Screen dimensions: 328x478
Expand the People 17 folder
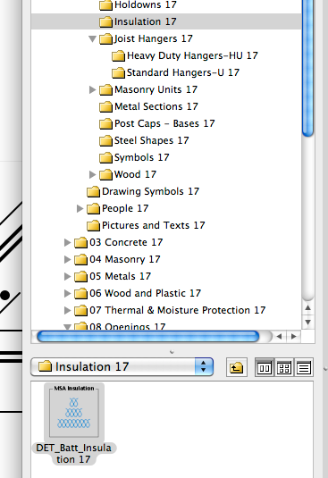pyautogui.click(x=80, y=208)
